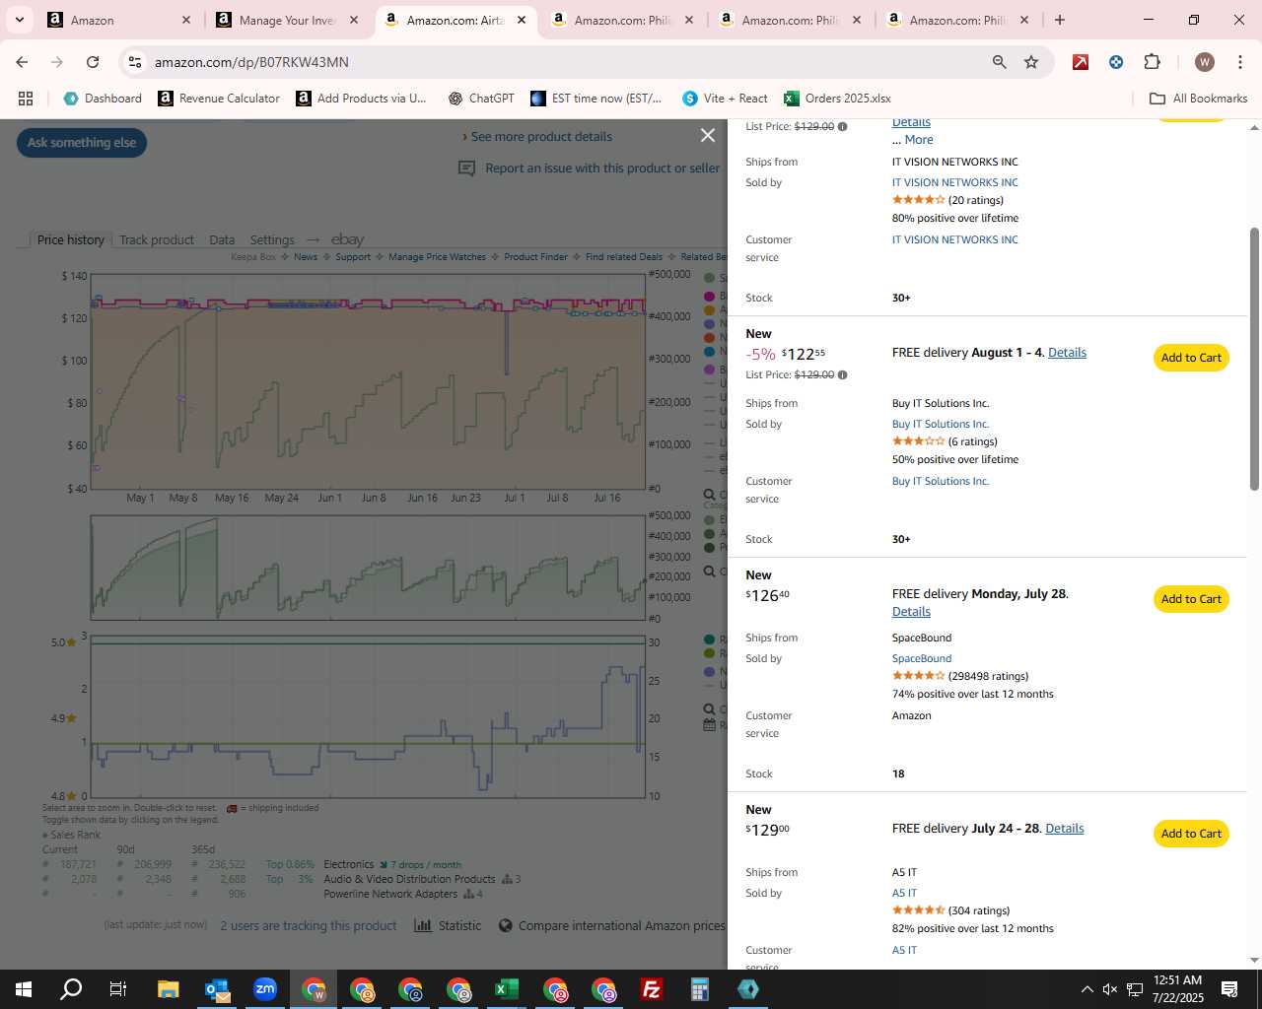Open File Explorer from the taskbar
The image size is (1262, 1009).
[168, 989]
